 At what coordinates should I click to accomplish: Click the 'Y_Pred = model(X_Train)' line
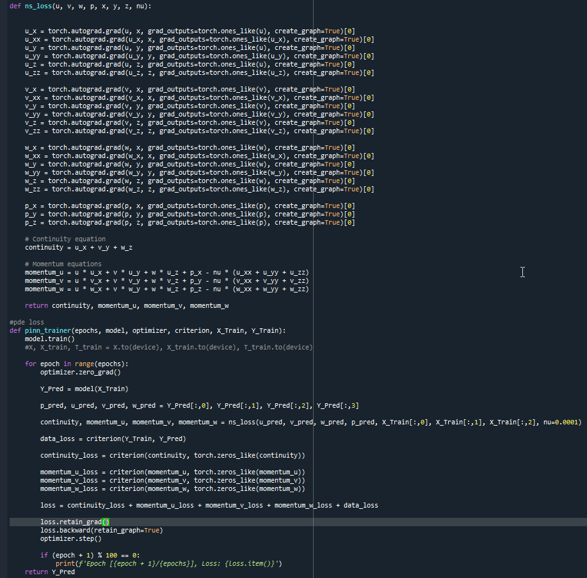pos(84,389)
